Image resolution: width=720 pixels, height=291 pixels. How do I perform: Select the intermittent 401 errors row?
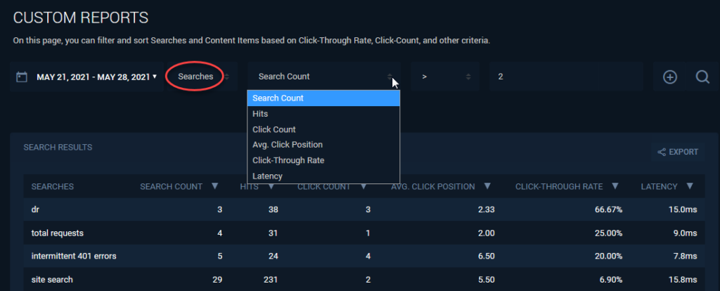364,256
